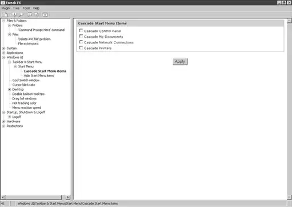
Task: Click the Apply button
Action: 180,62
